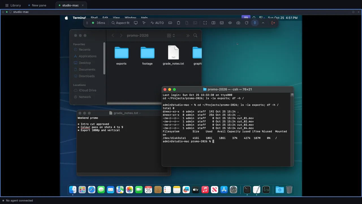Disconnect session using the red exit icon
This screenshot has width=362, height=204.
point(273,23)
